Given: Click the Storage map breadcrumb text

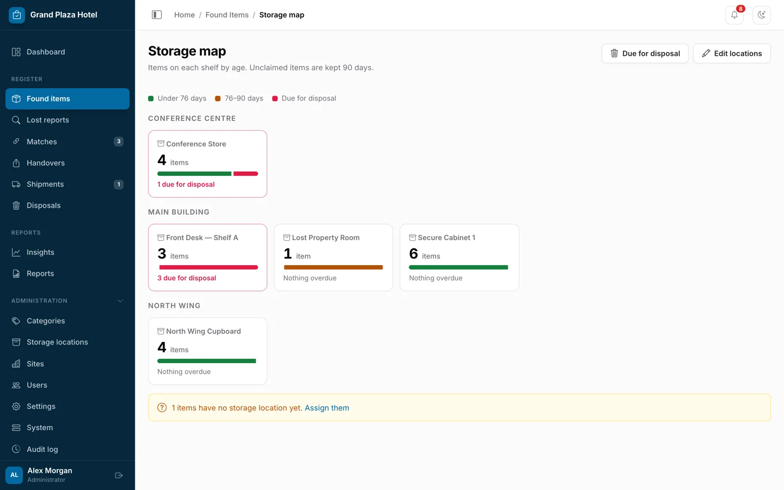Looking at the screenshot, I should click(x=282, y=15).
